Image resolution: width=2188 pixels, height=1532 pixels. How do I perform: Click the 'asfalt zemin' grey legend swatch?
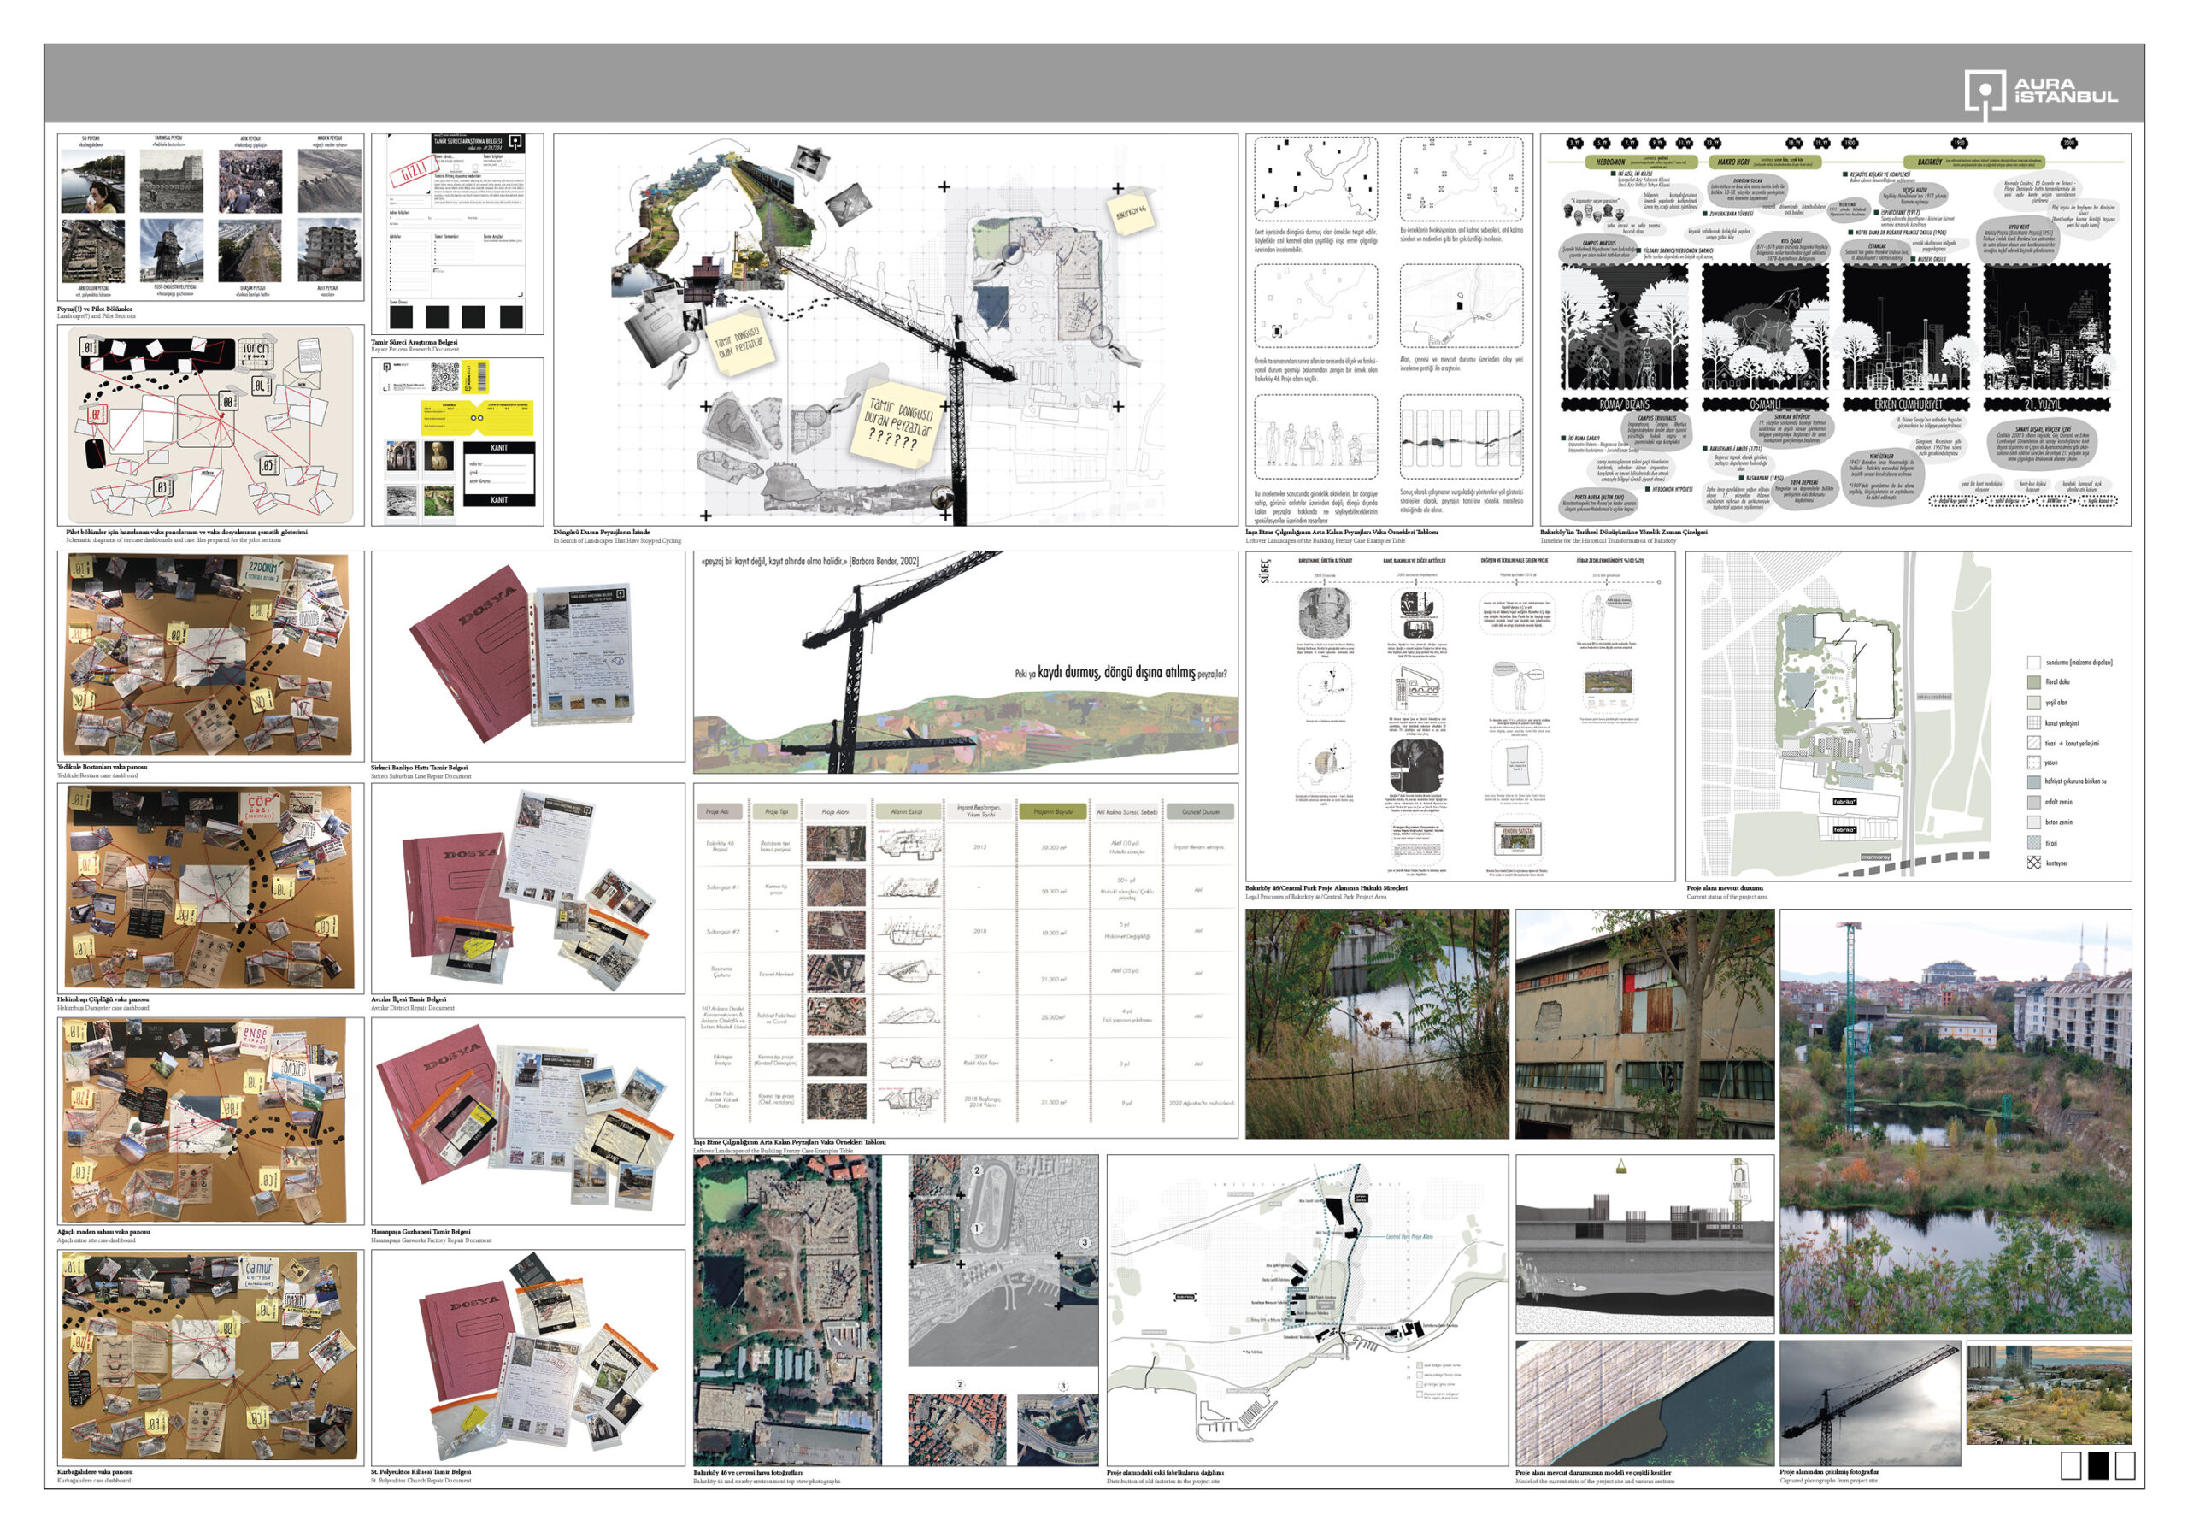(x=2033, y=802)
